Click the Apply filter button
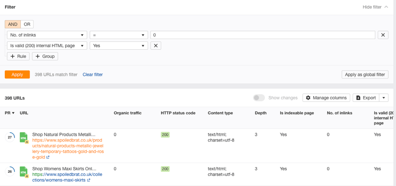The image size is (396, 186). [x=17, y=74]
